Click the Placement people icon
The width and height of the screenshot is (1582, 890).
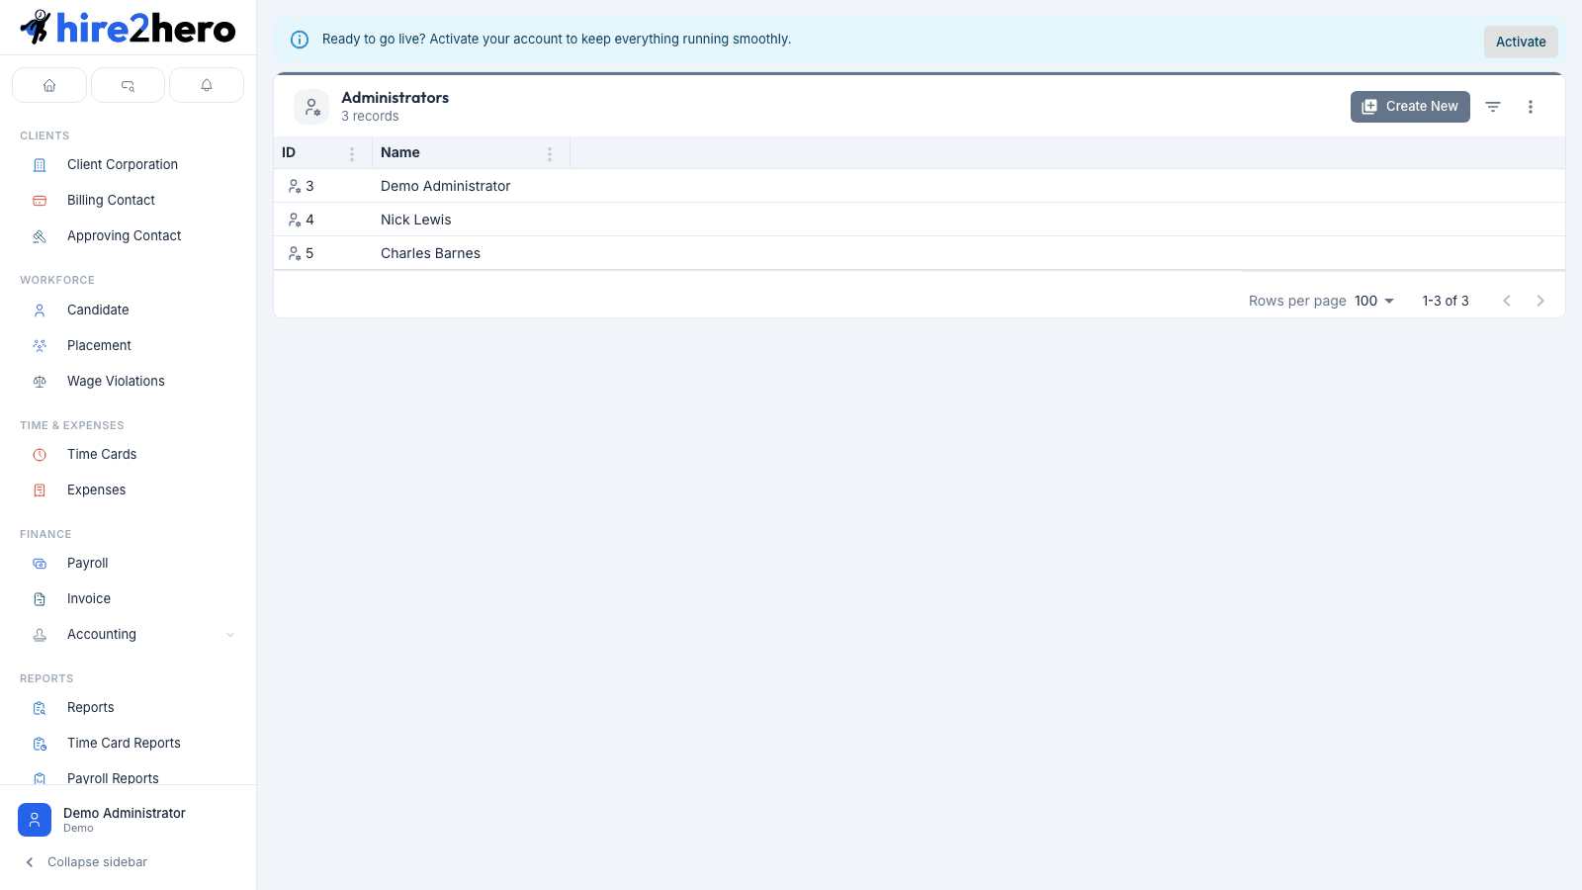(x=40, y=346)
